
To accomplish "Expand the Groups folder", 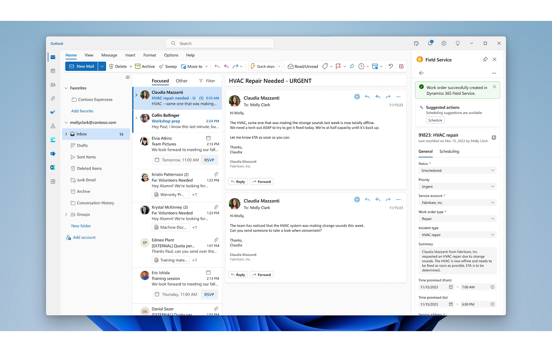I will [x=66, y=214].
